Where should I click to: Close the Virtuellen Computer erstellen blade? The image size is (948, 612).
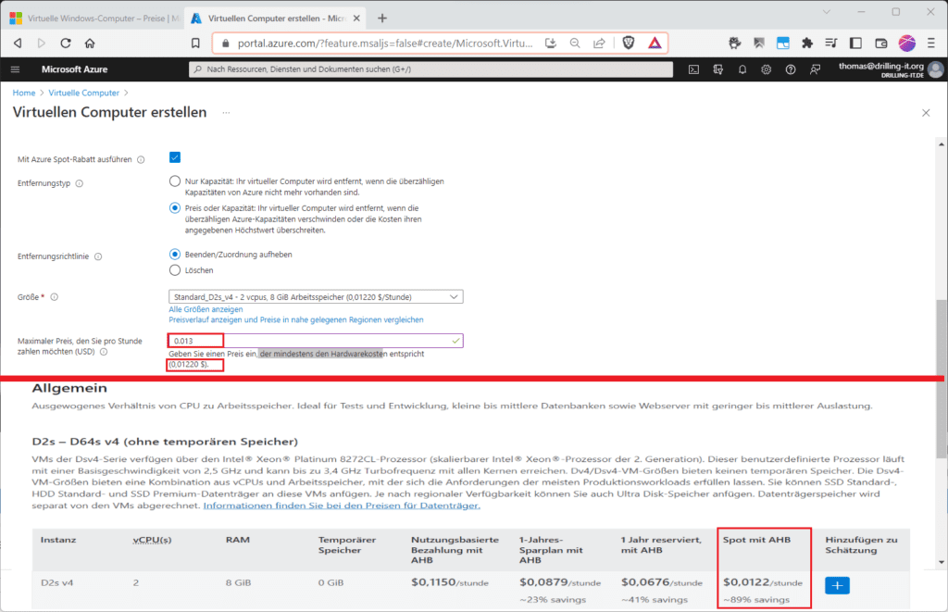926,112
